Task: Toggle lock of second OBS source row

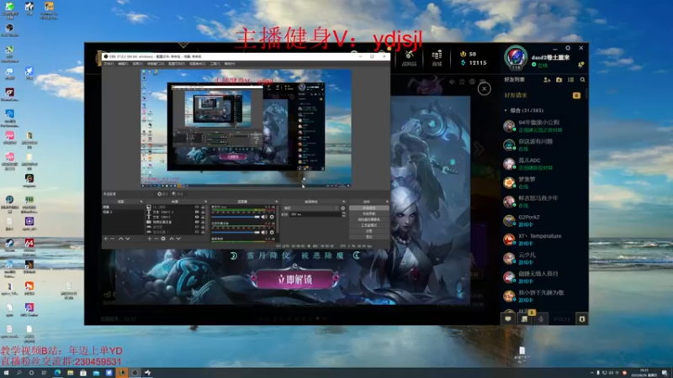Action: coord(203,213)
